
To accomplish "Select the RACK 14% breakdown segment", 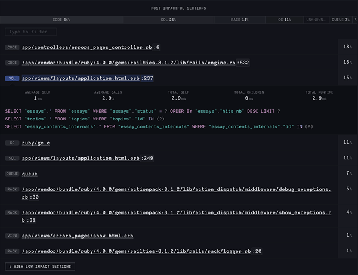I will (x=239, y=20).
